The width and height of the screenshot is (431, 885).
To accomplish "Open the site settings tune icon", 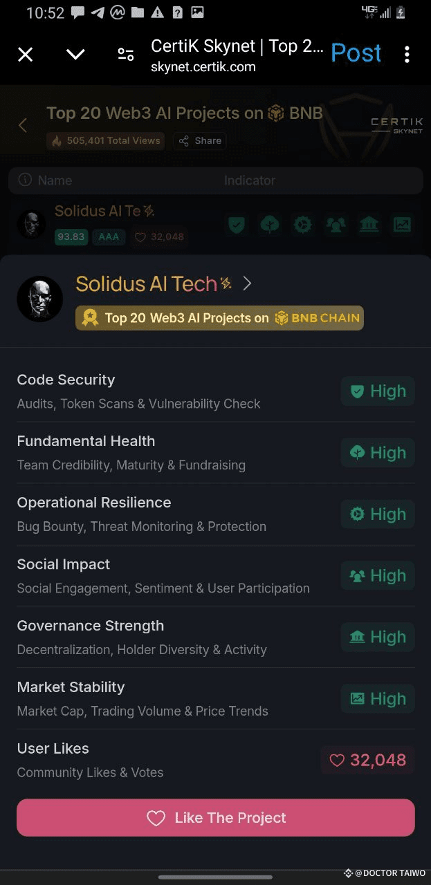I will [x=126, y=55].
